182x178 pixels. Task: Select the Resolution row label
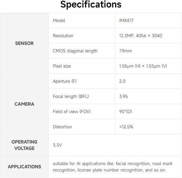pyautogui.click(x=63, y=36)
